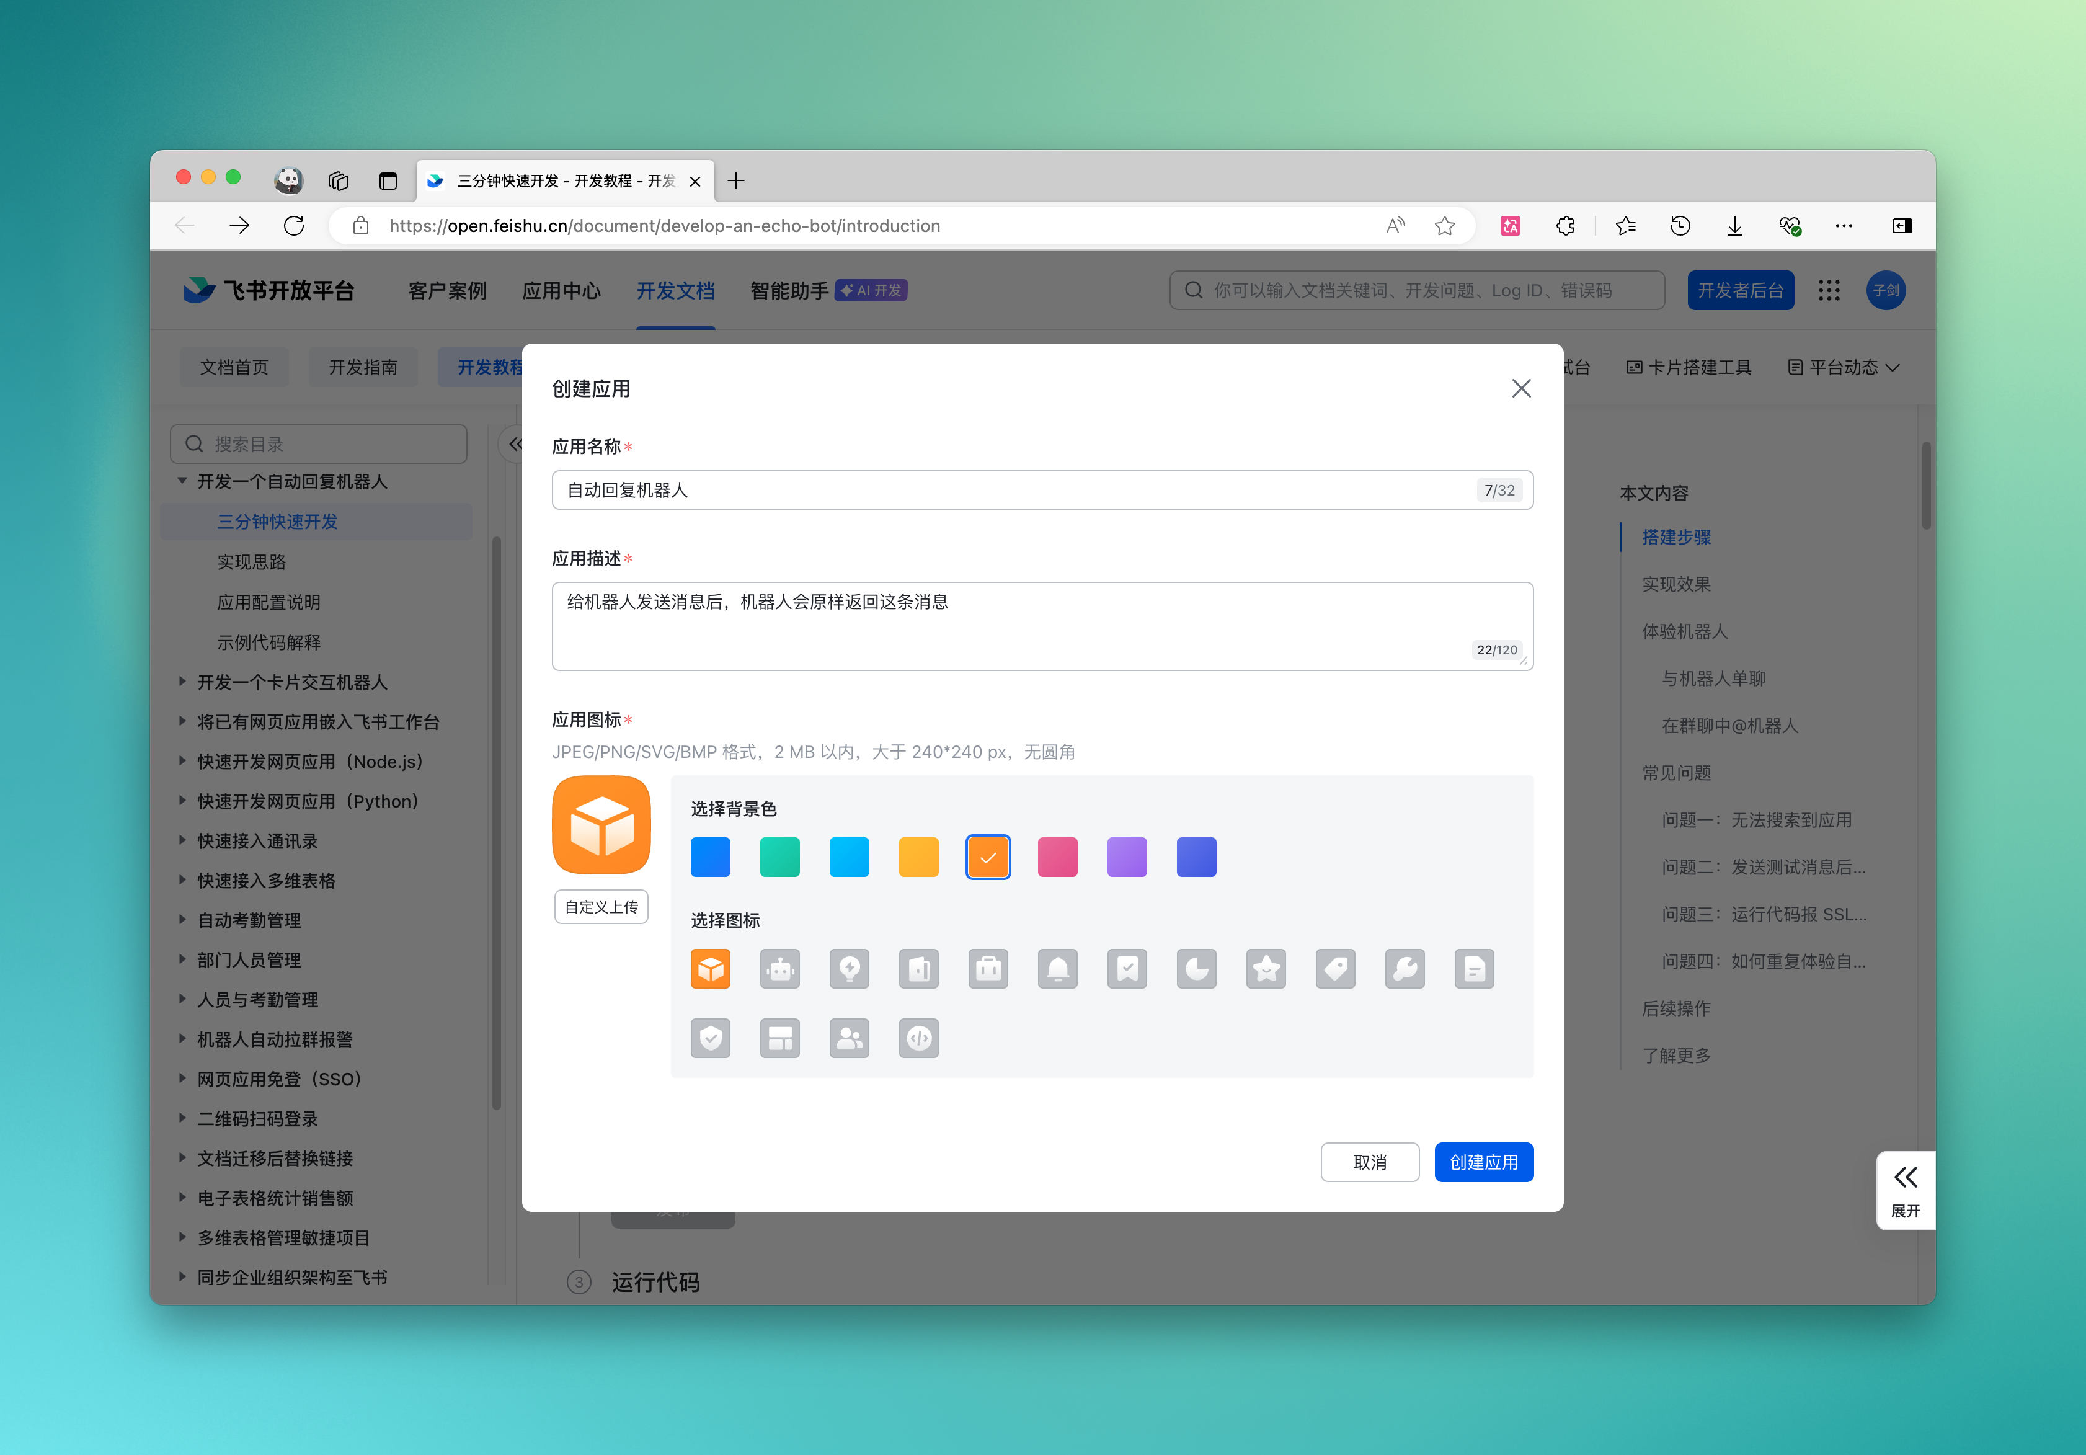Image resolution: width=2086 pixels, height=1455 pixels.
Task: Select the pink background color
Action: pyautogui.click(x=1057, y=857)
